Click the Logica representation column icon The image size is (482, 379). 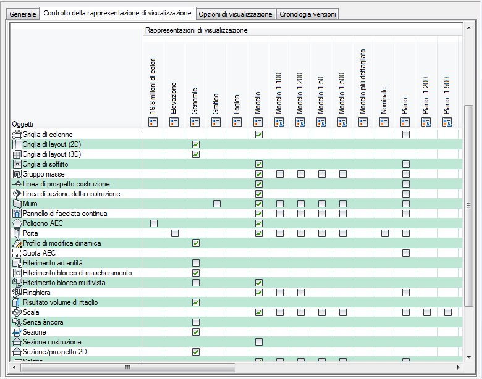[x=237, y=122]
